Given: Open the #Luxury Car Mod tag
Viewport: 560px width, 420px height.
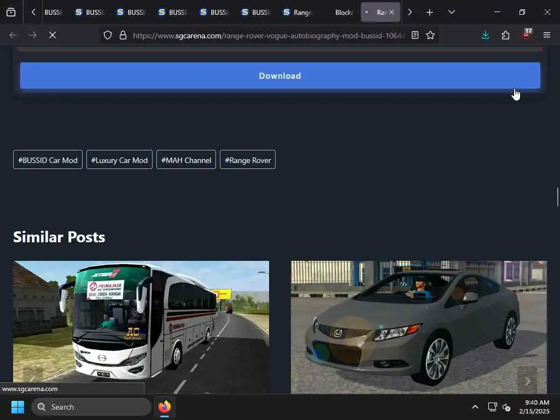Looking at the screenshot, I should tap(119, 160).
